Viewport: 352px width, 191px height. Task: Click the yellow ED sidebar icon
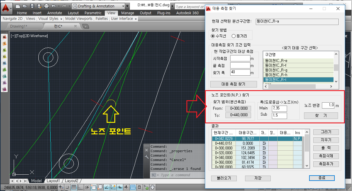coord(4,57)
